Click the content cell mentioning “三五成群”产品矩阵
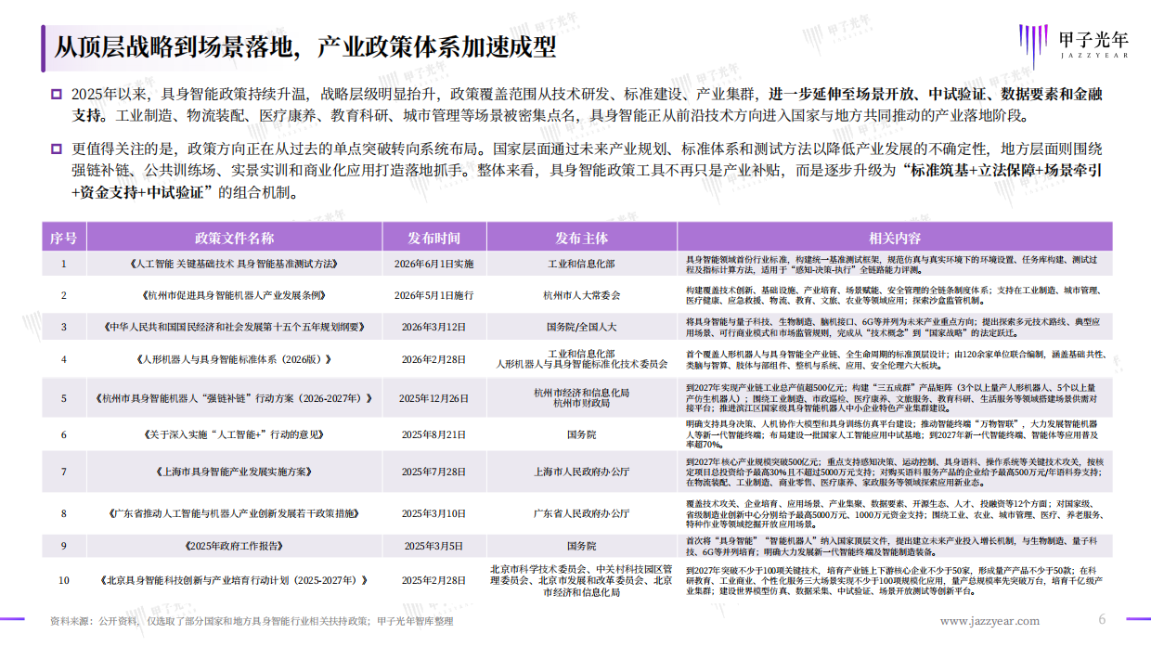The height and width of the screenshot is (647, 1151). pos(896,398)
